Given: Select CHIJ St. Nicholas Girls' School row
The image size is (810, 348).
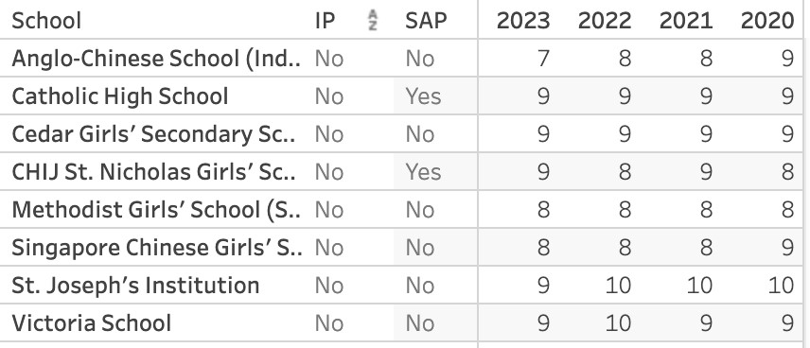Looking at the screenshot, I should tap(154, 172).
